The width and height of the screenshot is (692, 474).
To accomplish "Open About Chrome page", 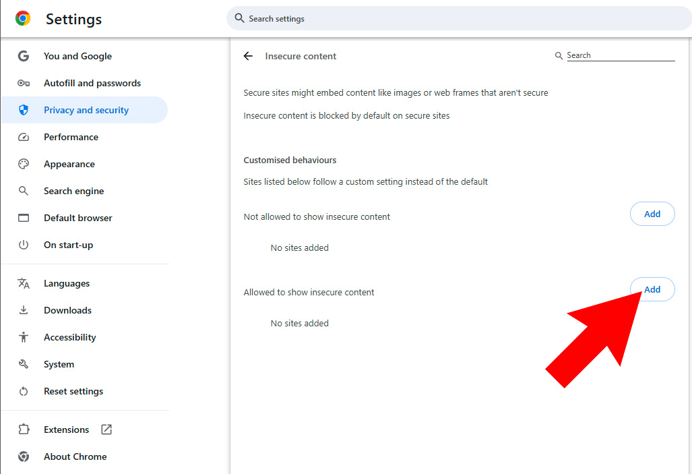I will pyautogui.click(x=75, y=456).
